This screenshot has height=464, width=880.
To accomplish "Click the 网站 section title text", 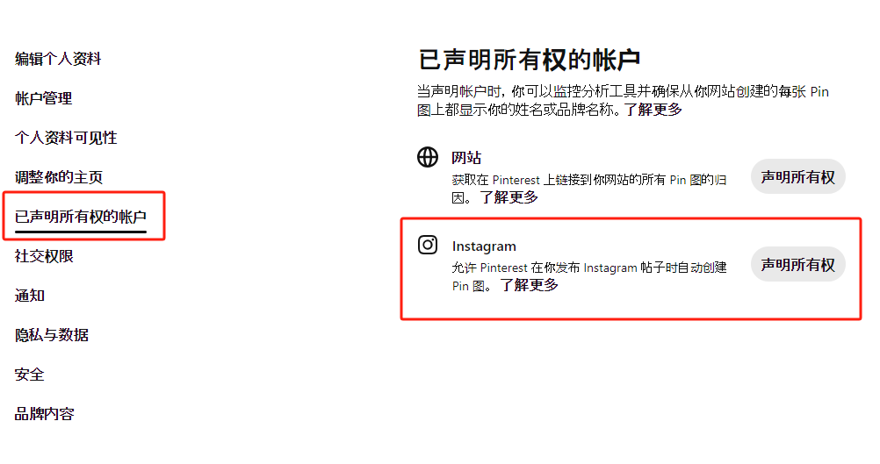I will (466, 158).
